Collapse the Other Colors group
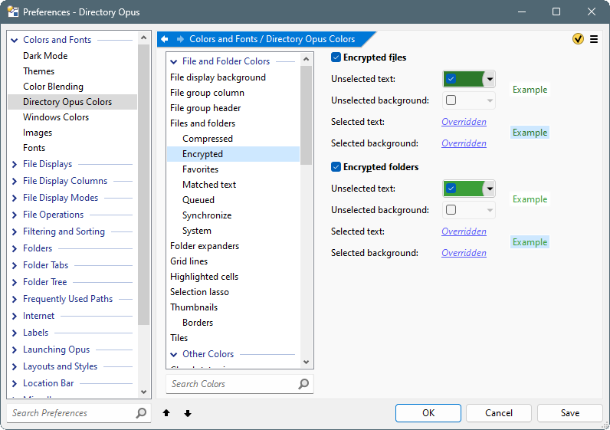This screenshot has height=430, width=610. pyautogui.click(x=174, y=354)
